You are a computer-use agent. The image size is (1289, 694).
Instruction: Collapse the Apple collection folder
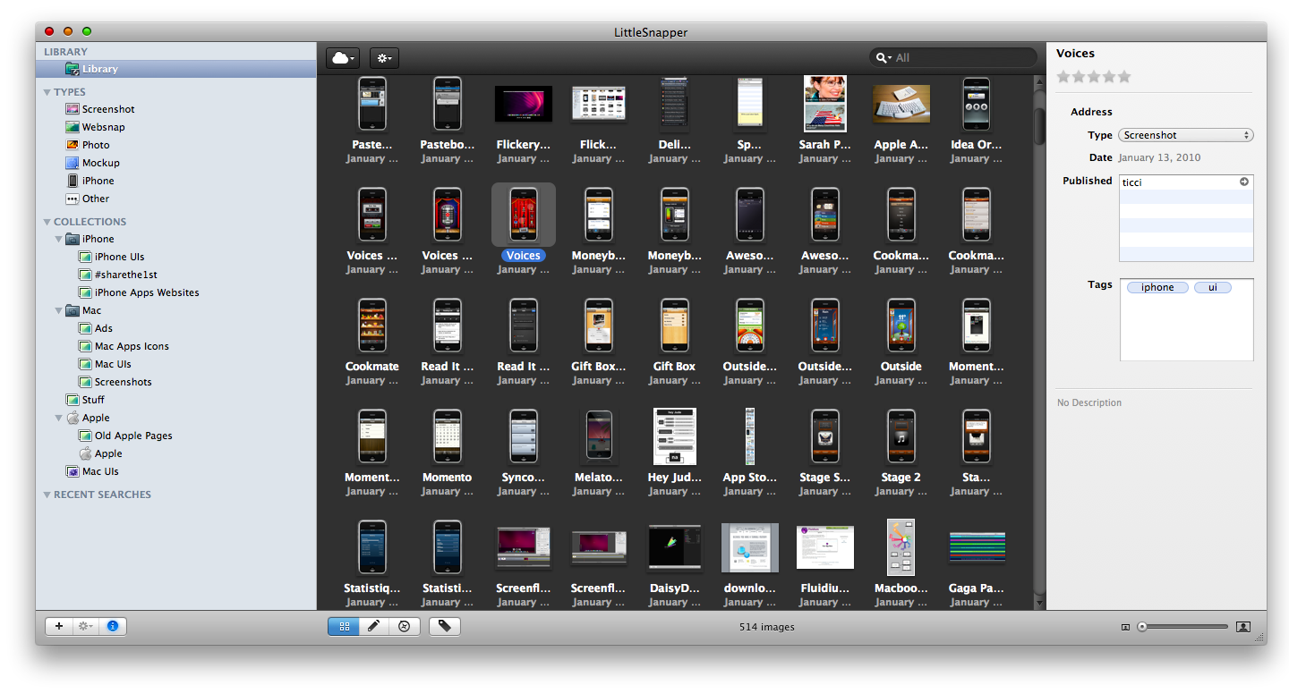click(58, 418)
